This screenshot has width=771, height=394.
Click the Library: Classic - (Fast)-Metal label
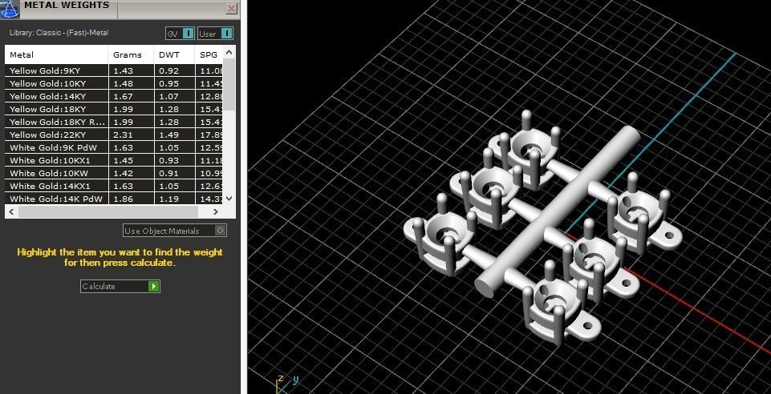point(59,33)
